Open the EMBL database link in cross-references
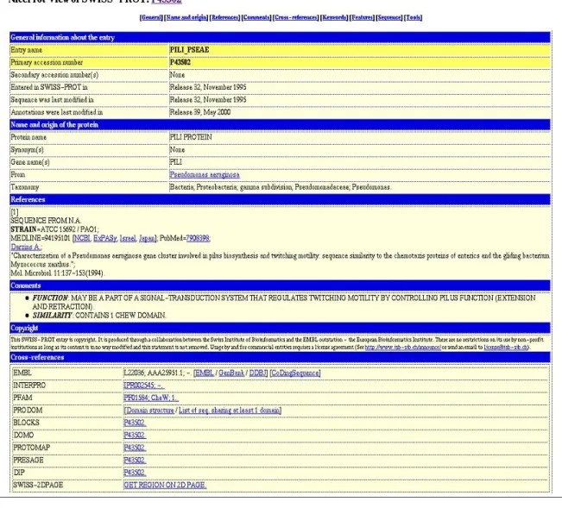The width and height of the screenshot is (562, 508). click(205, 373)
